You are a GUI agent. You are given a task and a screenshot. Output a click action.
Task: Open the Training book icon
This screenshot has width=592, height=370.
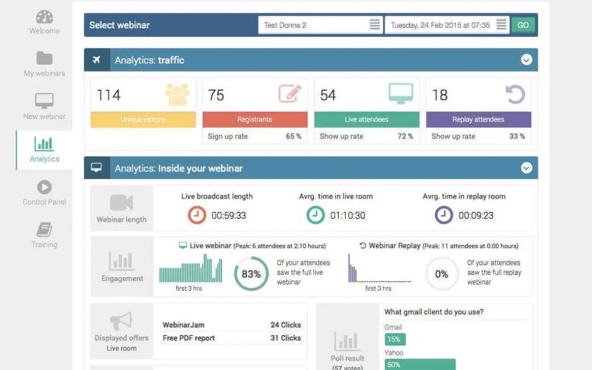[x=44, y=230]
